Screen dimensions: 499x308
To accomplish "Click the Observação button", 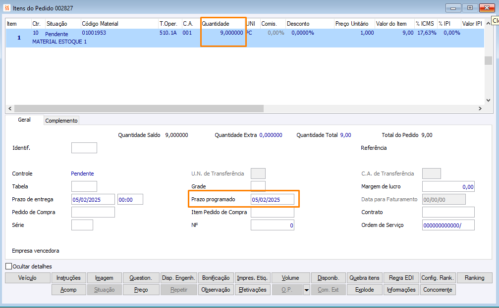I will (216, 290).
